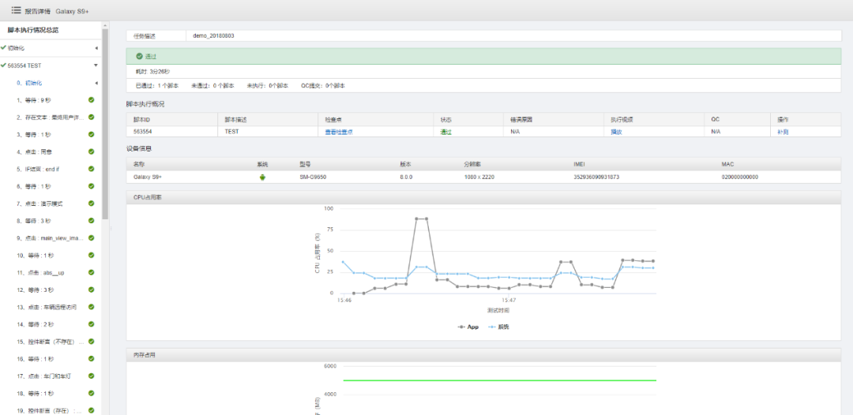The height and width of the screenshot is (415, 853).
Task: Click the 检查点 column header
Action: [x=333, y=119]
